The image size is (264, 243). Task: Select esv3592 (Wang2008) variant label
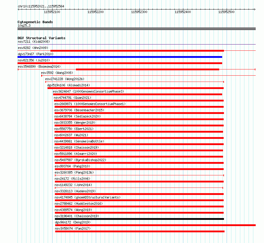coord(57,73)
